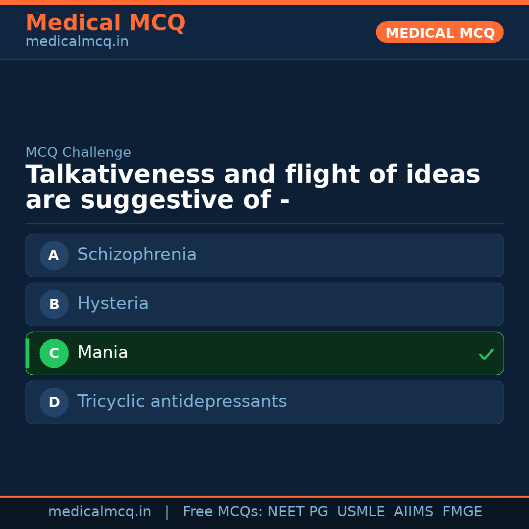Select the Schizophrenia answer option
Viewport: 529px width, 529px height.
click(137, 255)
